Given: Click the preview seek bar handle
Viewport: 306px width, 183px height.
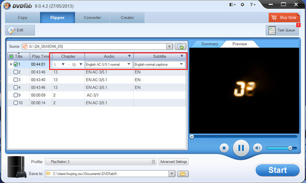Looking at the screenshot, I should coord(192,136).
